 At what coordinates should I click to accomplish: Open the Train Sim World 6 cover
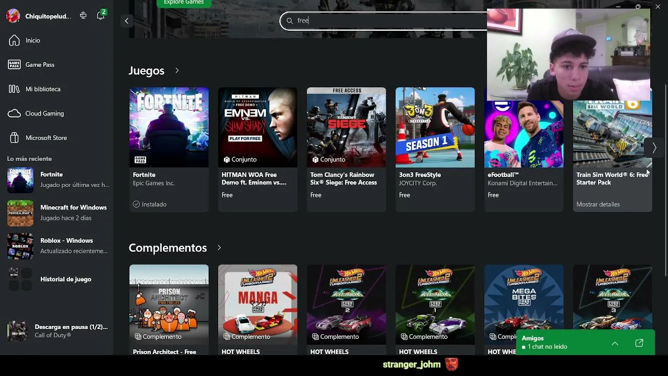[613, 134]
